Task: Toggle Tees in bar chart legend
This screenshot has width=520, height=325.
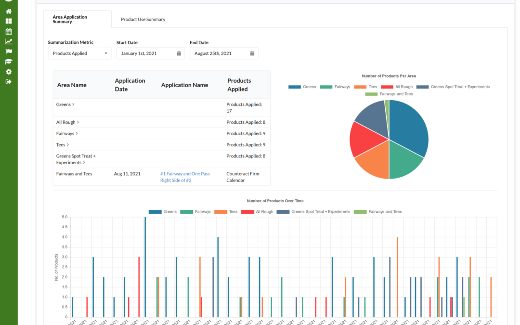Action: coord(226,212)
